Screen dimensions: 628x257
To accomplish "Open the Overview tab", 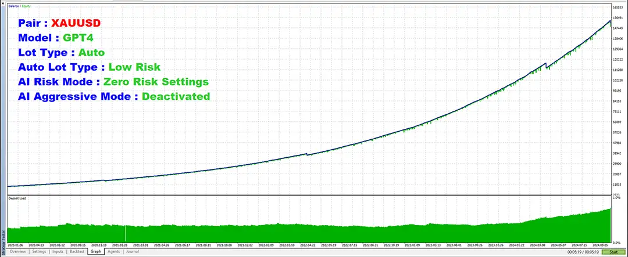I will [x=17, y=252].
